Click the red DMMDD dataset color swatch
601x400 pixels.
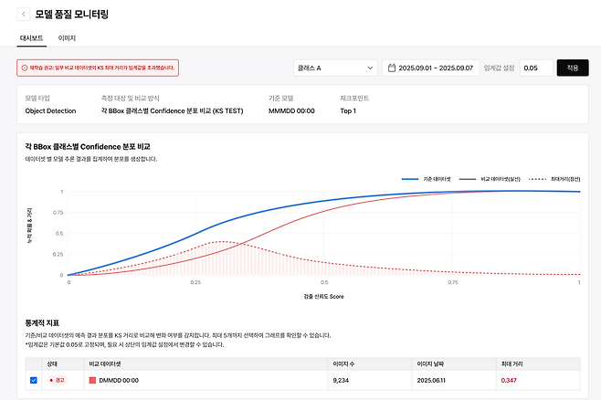pyautogui.click(x=91, y=379)
